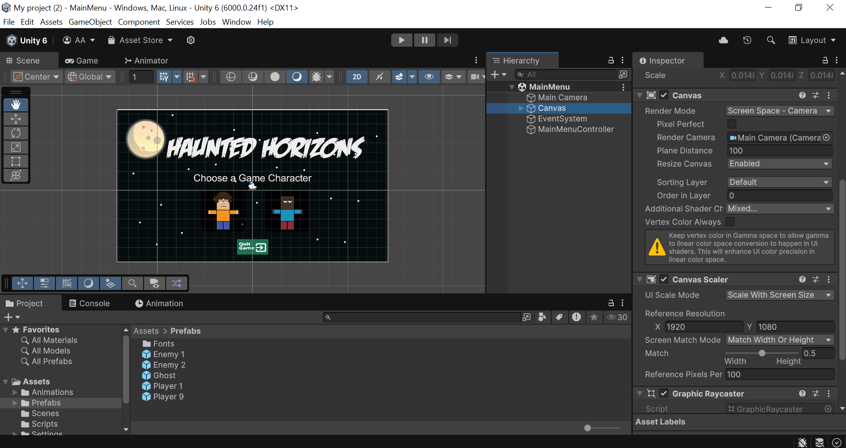Open the GameObject menu
The width and height of the screenshot is (846, 448).
tap(90, 22)
